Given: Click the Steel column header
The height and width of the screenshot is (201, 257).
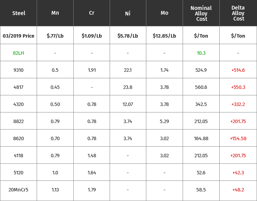Looking at the screenshot, I should [x=19, y=13].
